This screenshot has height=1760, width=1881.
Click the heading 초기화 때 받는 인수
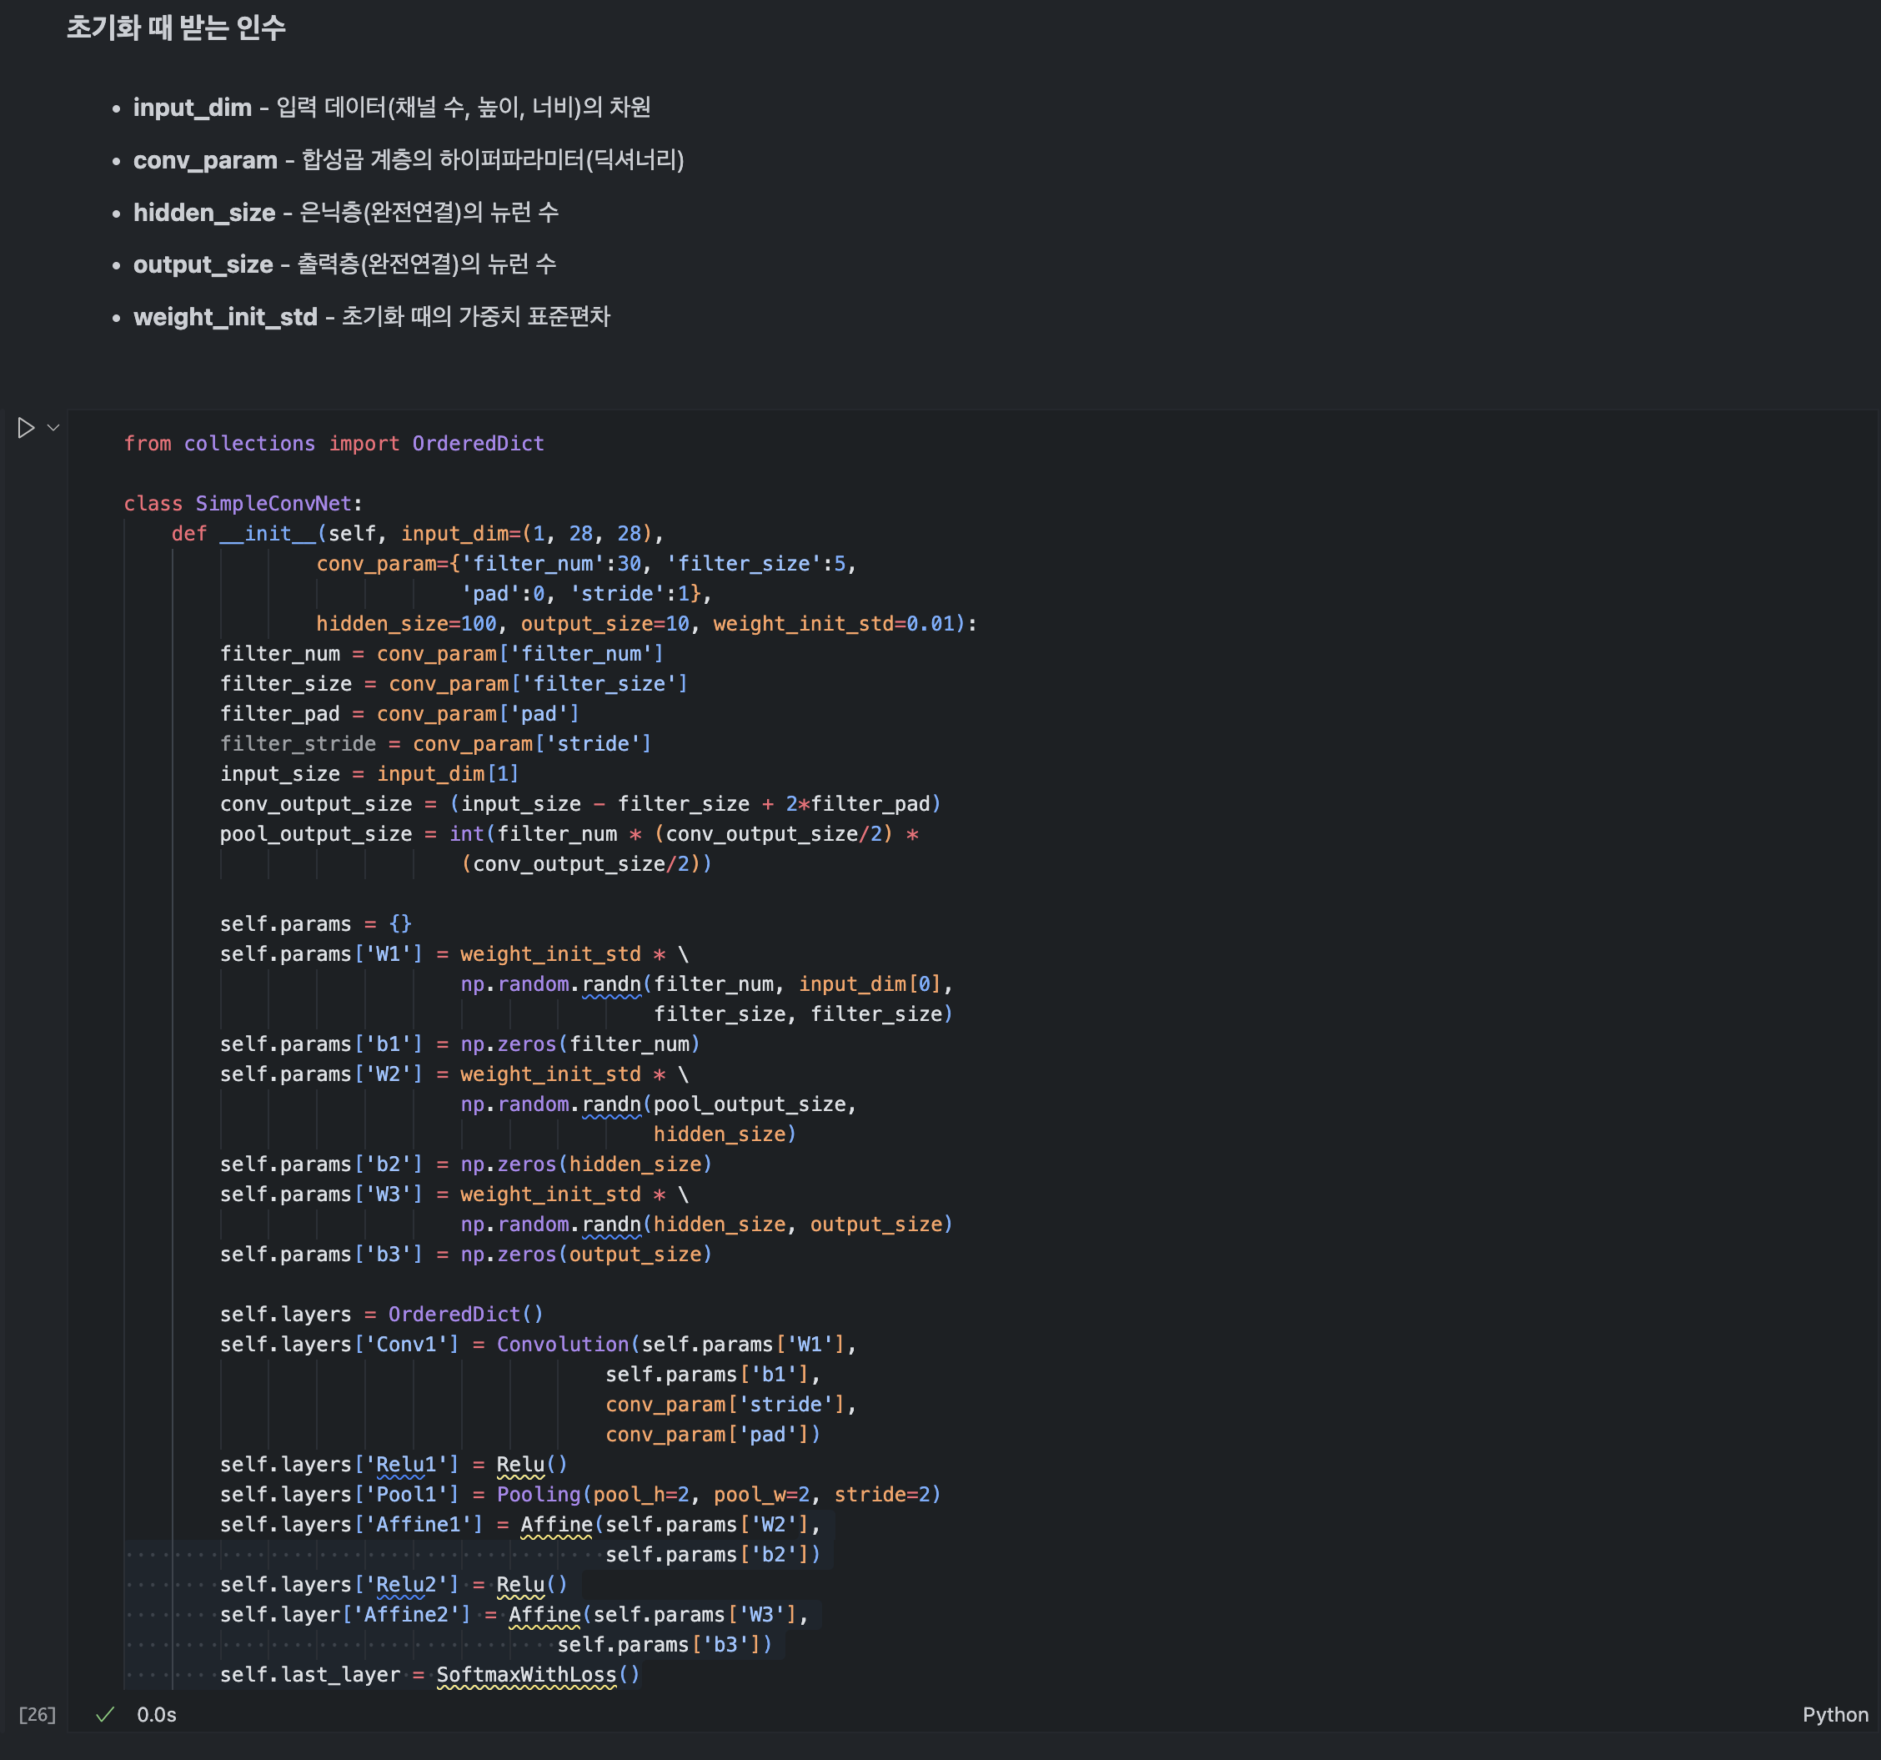tap(176, 28)
